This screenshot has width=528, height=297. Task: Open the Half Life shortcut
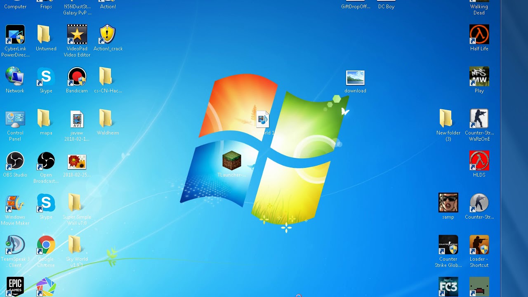point(479,35)
